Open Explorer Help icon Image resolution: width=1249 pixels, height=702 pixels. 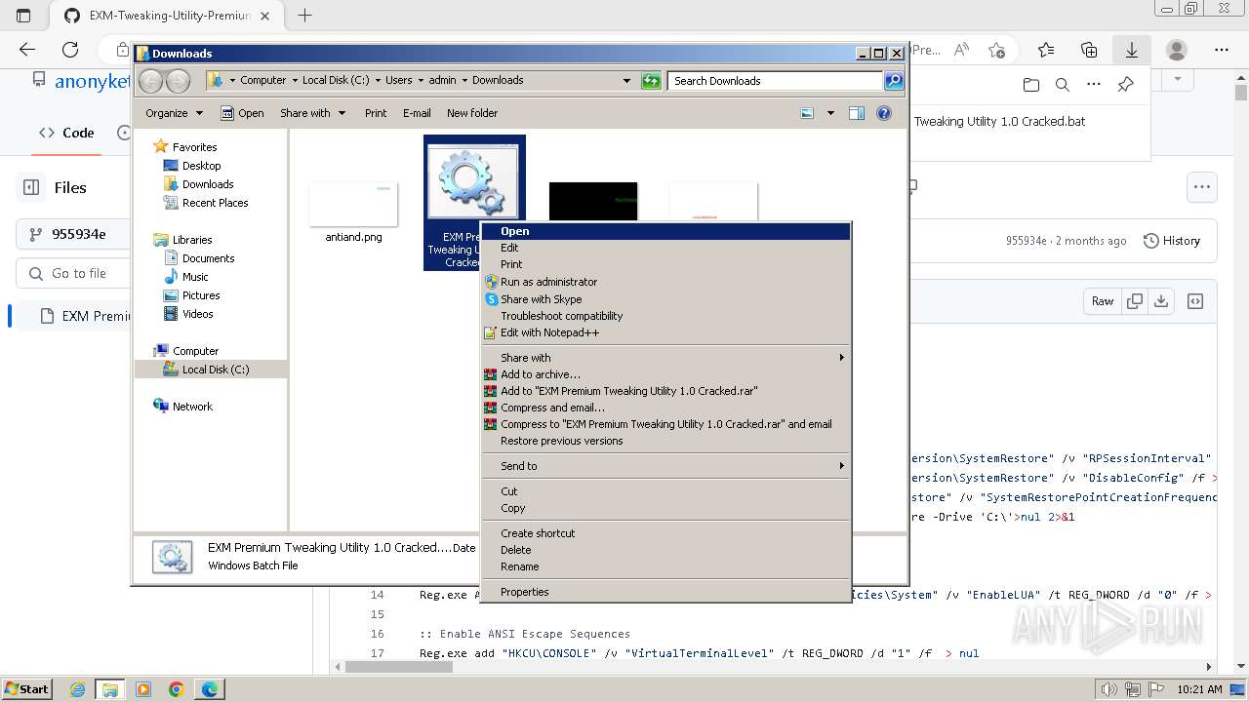pyautogui.click(x=884, y=113)
